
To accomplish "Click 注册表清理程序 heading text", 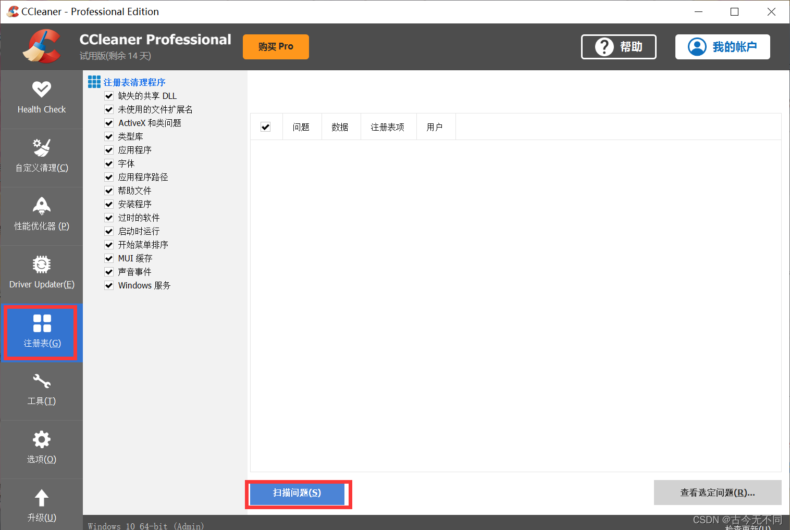I will tap(134, 82).
